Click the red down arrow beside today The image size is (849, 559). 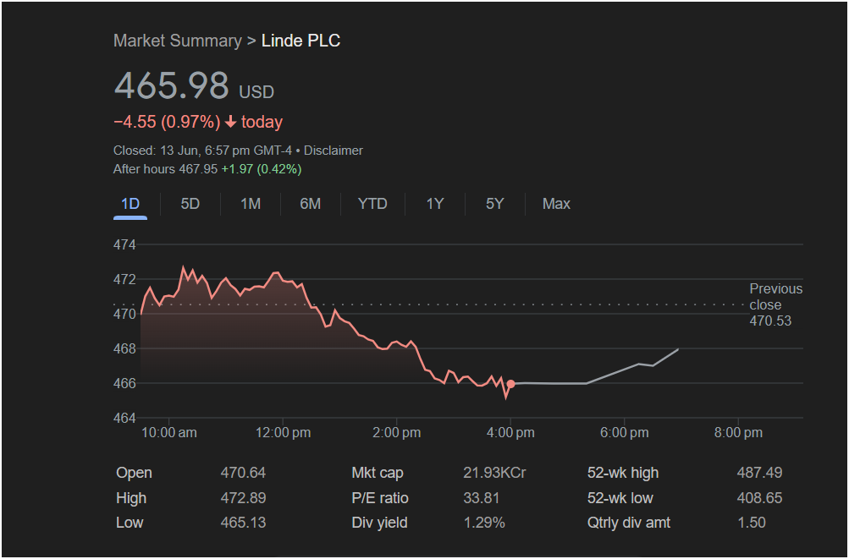point(230,123)
